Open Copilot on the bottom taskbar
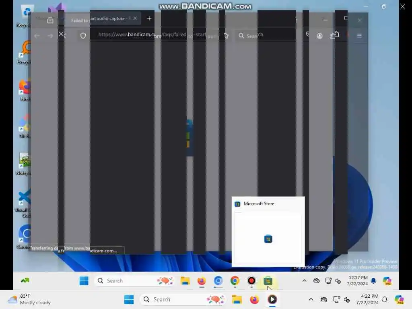Image resolution: width=412 pixels, height=309 pixels. click(x=400, y=299)
